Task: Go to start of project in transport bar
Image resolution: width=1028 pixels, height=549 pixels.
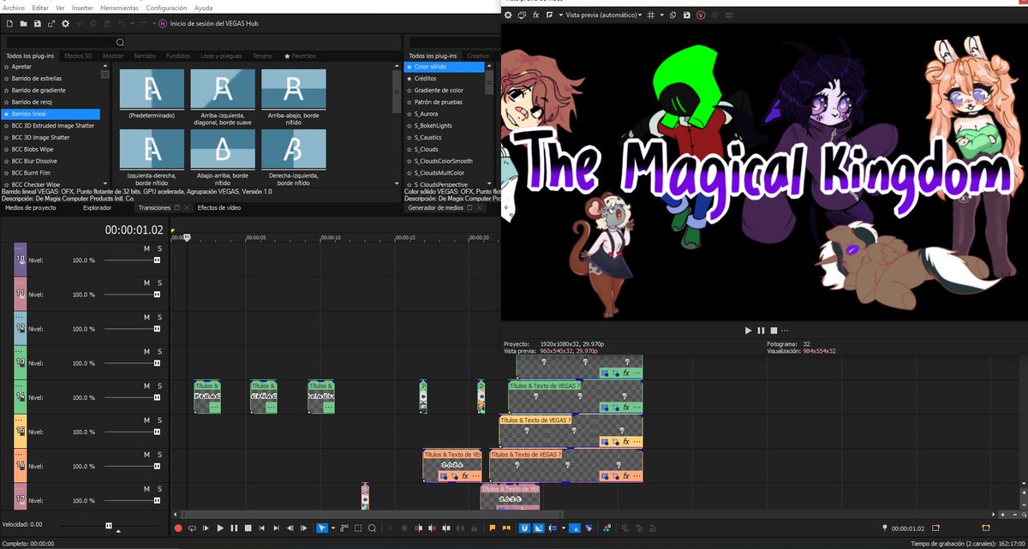Action: click(261, 528)
